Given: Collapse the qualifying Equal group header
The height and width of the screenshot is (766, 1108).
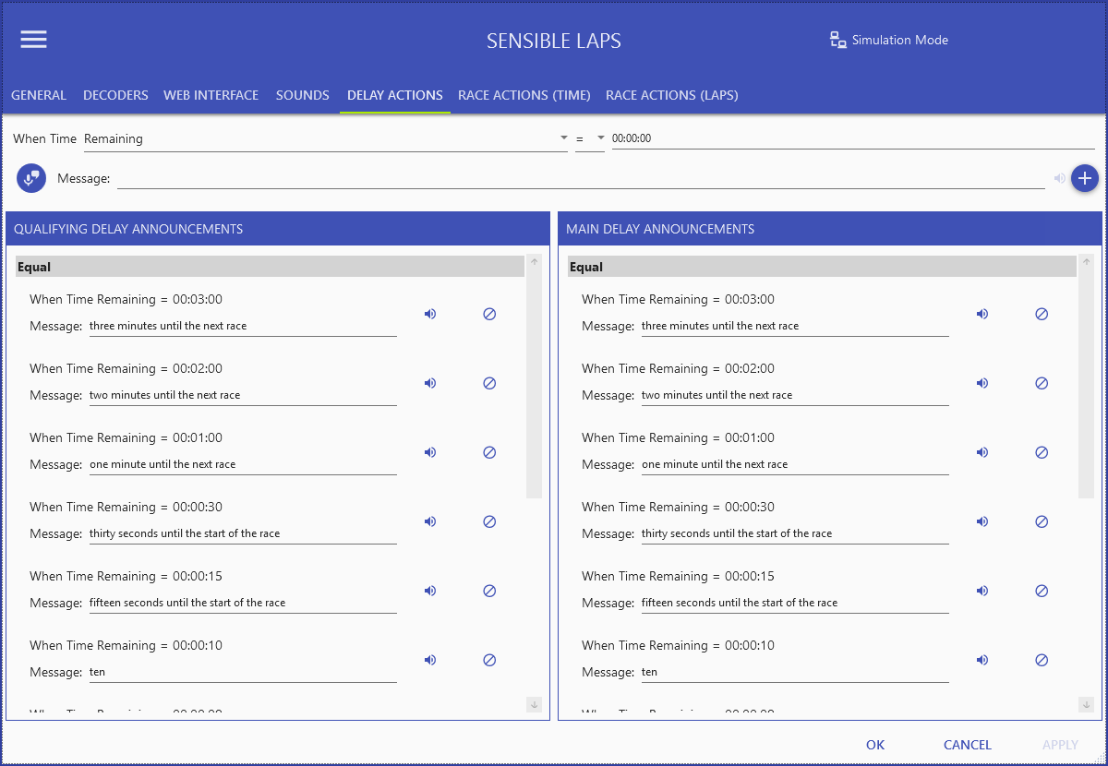Looking at the screenshot, I should tap(270, 267).
